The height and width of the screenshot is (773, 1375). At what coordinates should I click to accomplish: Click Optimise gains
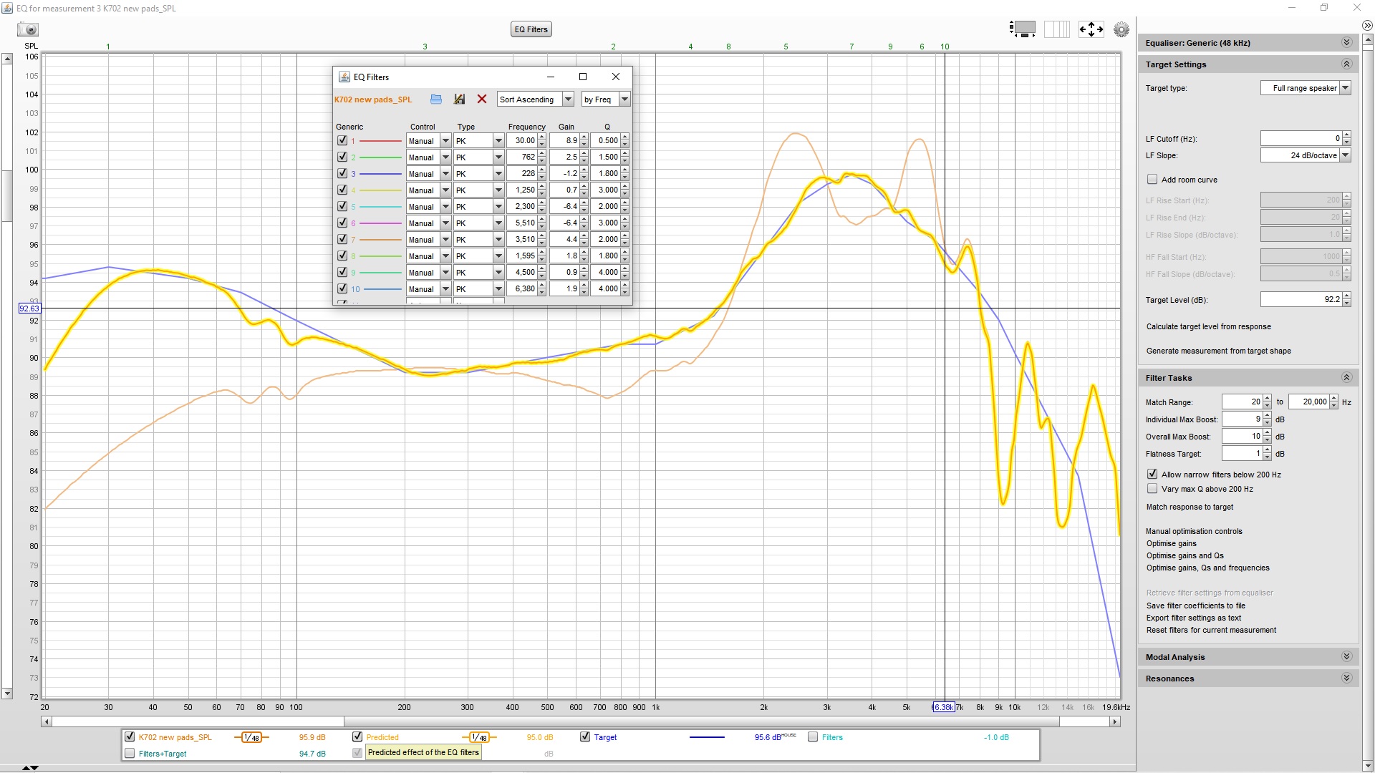(1171, 543)
